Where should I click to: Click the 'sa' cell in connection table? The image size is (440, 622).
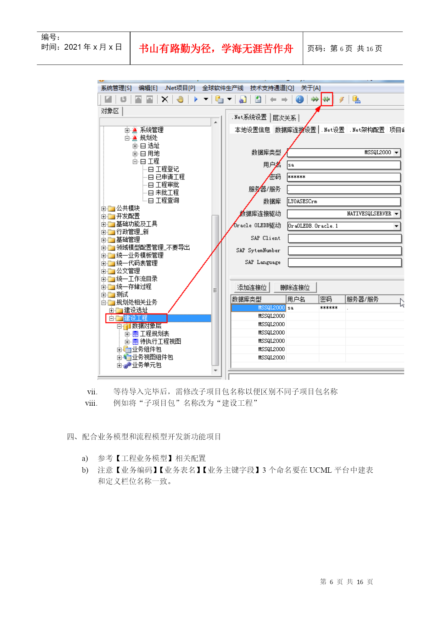point(302,308)
